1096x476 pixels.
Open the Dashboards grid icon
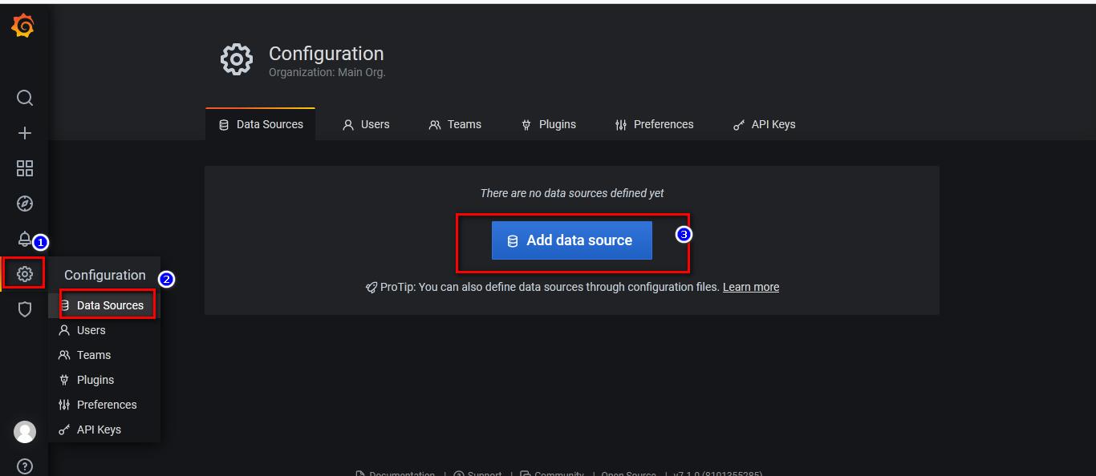[x=25, y=168]
